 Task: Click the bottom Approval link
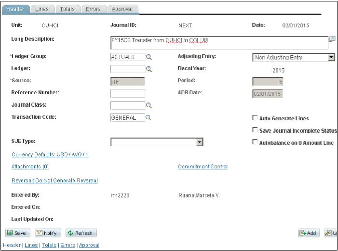(x=89, y=245)
